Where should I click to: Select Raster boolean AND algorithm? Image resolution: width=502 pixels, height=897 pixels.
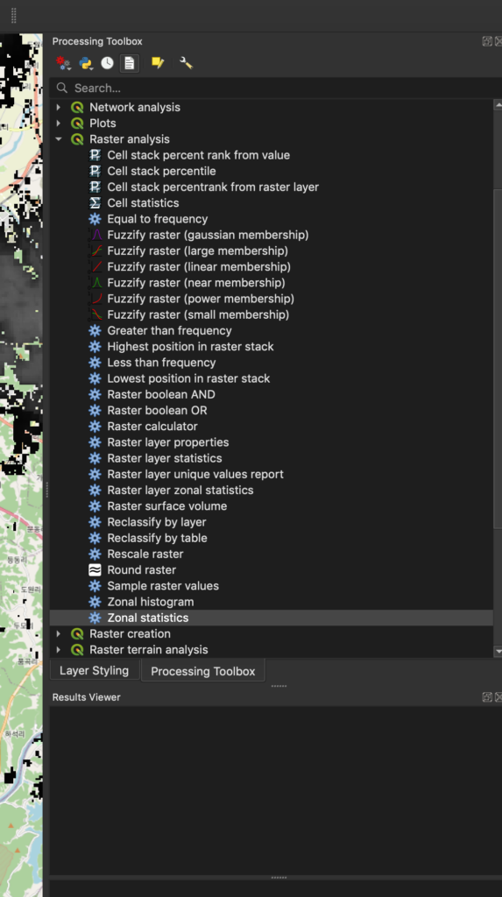click(161, 394)
